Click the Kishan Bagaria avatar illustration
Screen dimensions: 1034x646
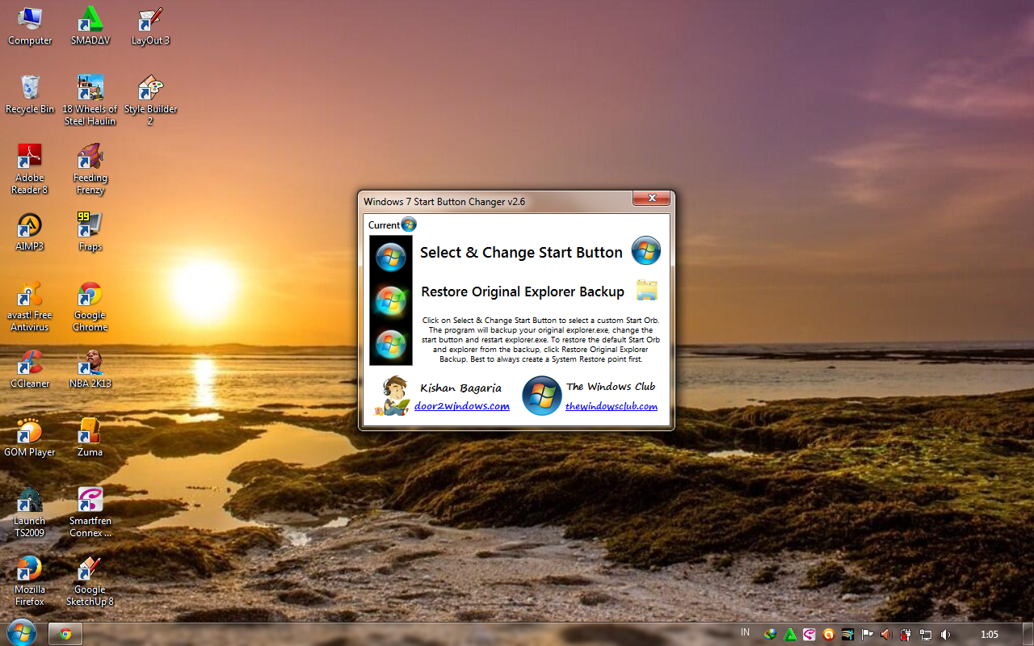tap(390, 396)
